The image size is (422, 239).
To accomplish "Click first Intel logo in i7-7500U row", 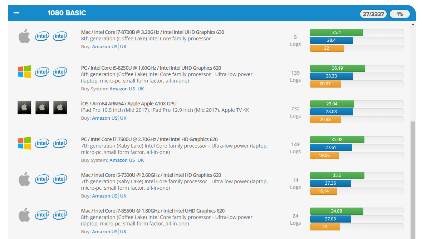I will pos(42,143).
